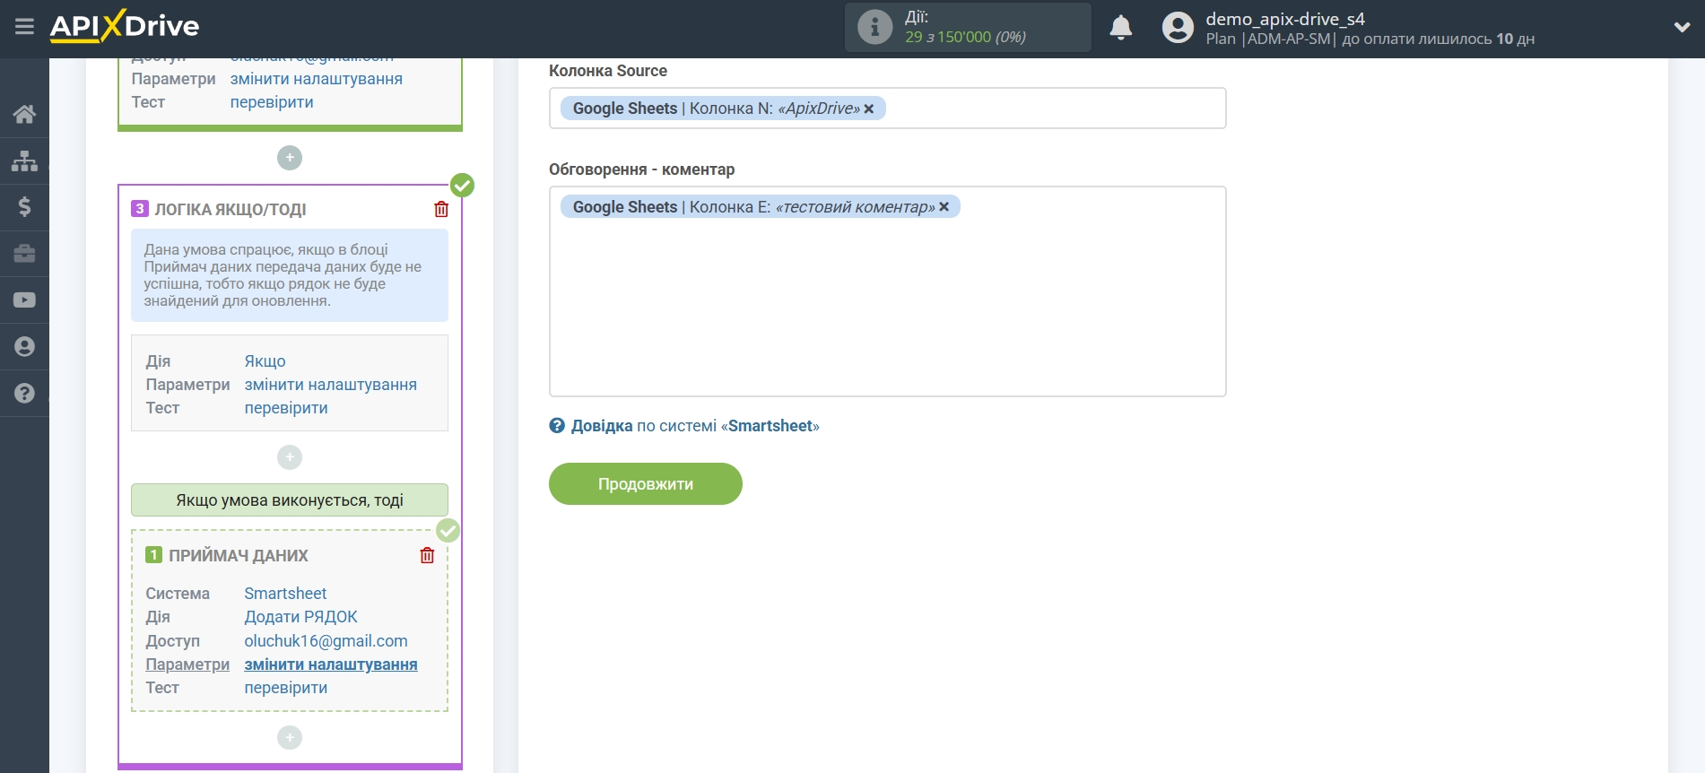Open the Довідка Smartsheet help link
This screenshot has width=1705, height=773.
click(x=695, y=426)
